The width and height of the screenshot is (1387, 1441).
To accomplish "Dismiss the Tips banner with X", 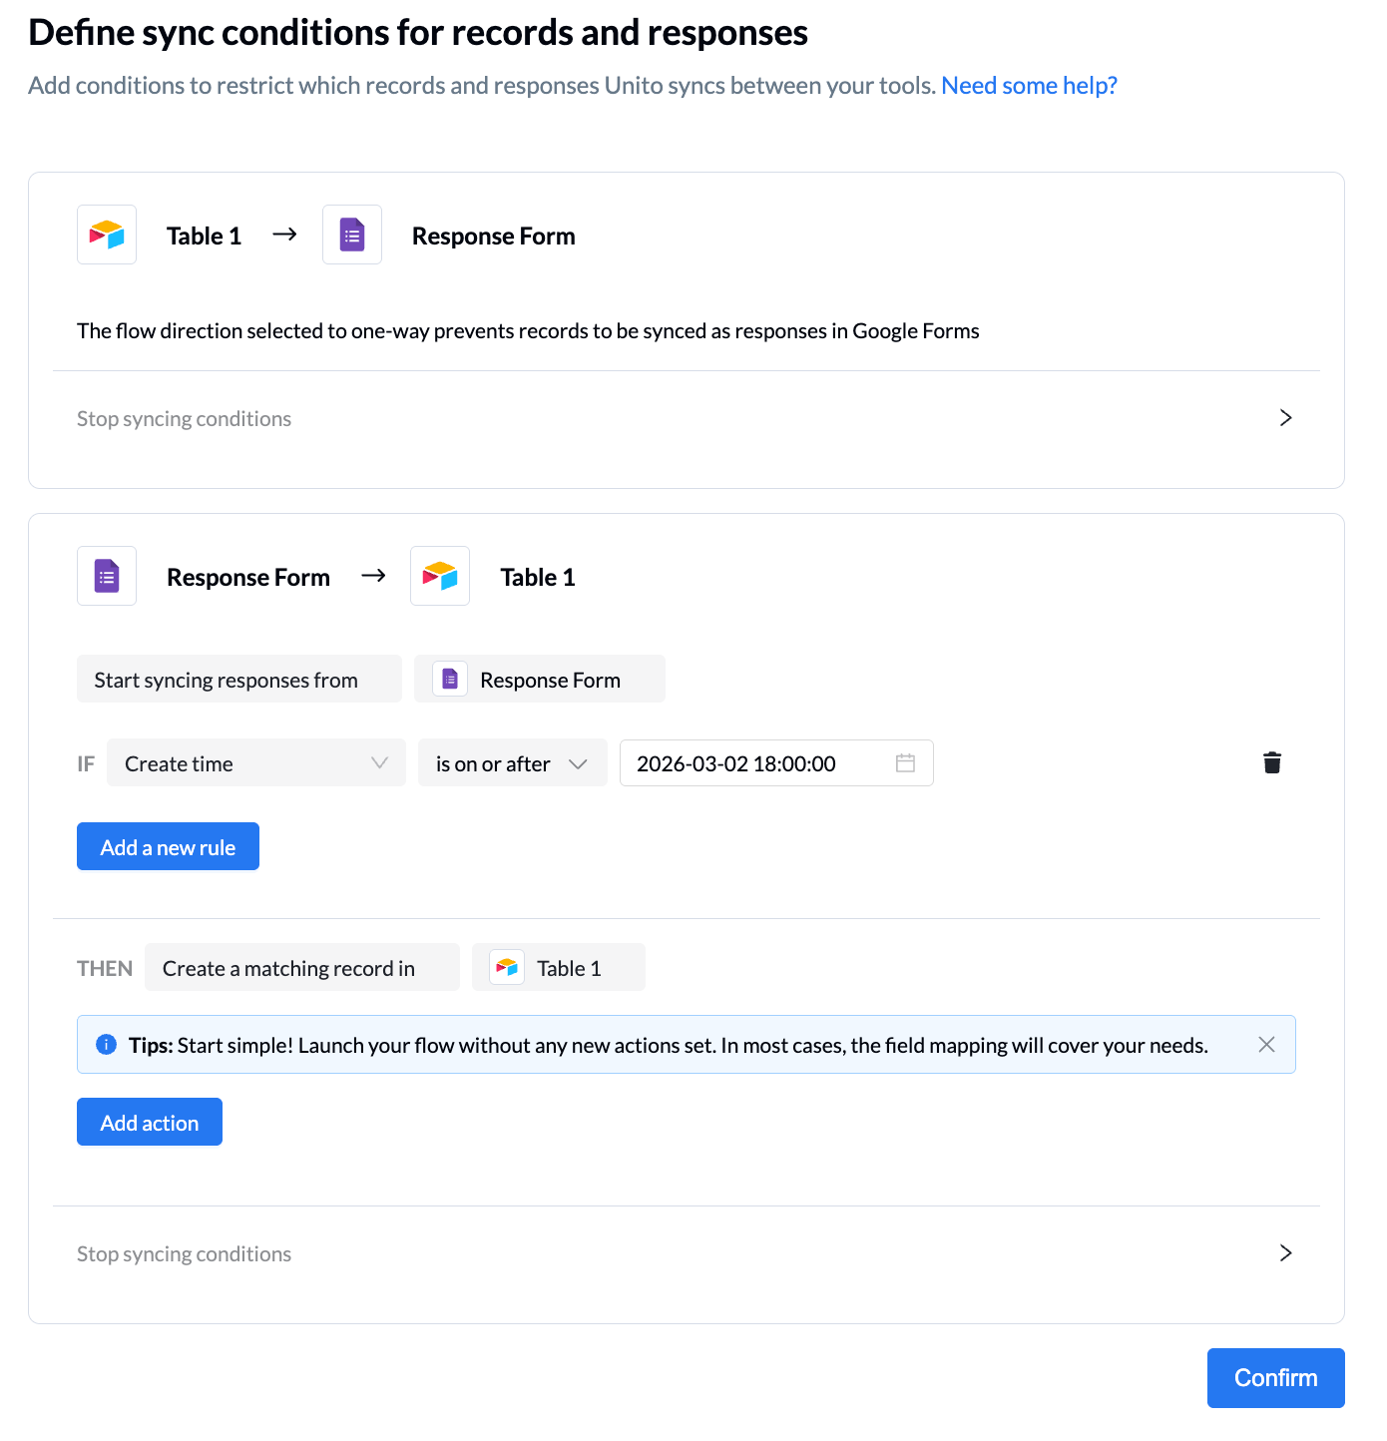I will (x=1266, y=1045).
